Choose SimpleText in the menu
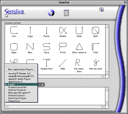The height and width of the screenshot is (114, 128). click(21, 101)
